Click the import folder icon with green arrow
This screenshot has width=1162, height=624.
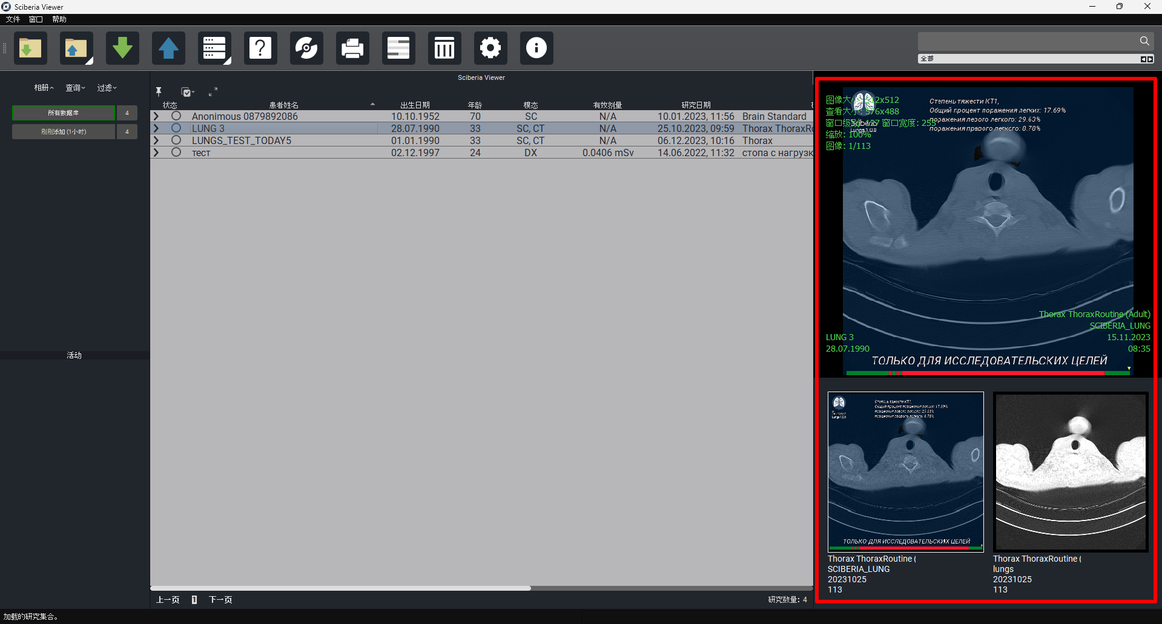[30, 48]
